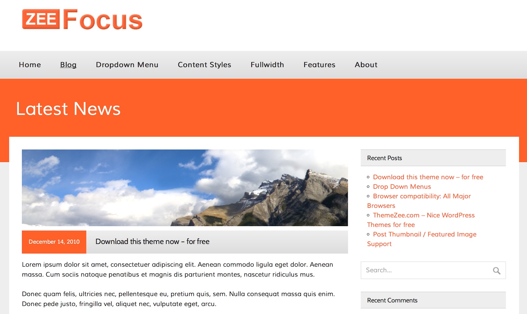Open the Home menu item
Screen dimensions: 527x314
click(30, 65)
